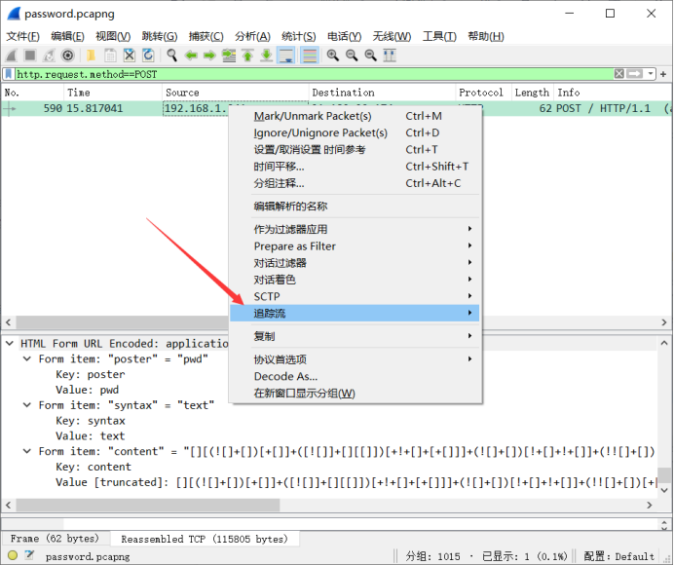Image resolution: width=674 pixels, height=565 pixels.
Task: Select Mark/Unmark Packet(s) context entry
Action: [x=356, y=116]
